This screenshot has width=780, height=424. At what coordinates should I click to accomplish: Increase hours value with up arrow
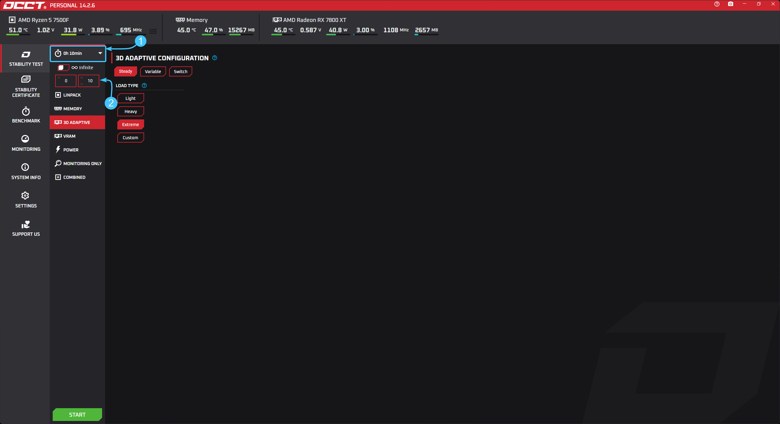point(59,78)
